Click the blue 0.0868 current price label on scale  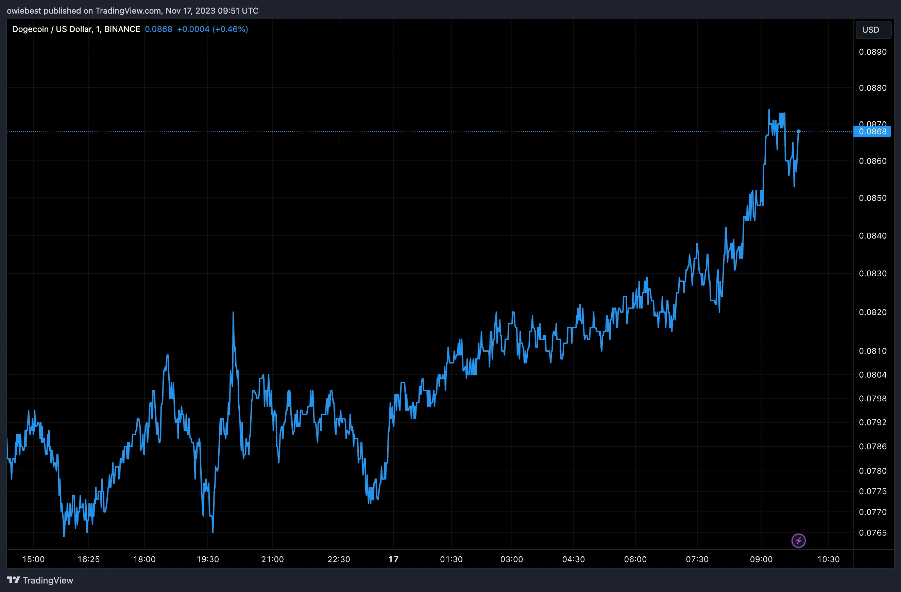(x=872, y=131)
